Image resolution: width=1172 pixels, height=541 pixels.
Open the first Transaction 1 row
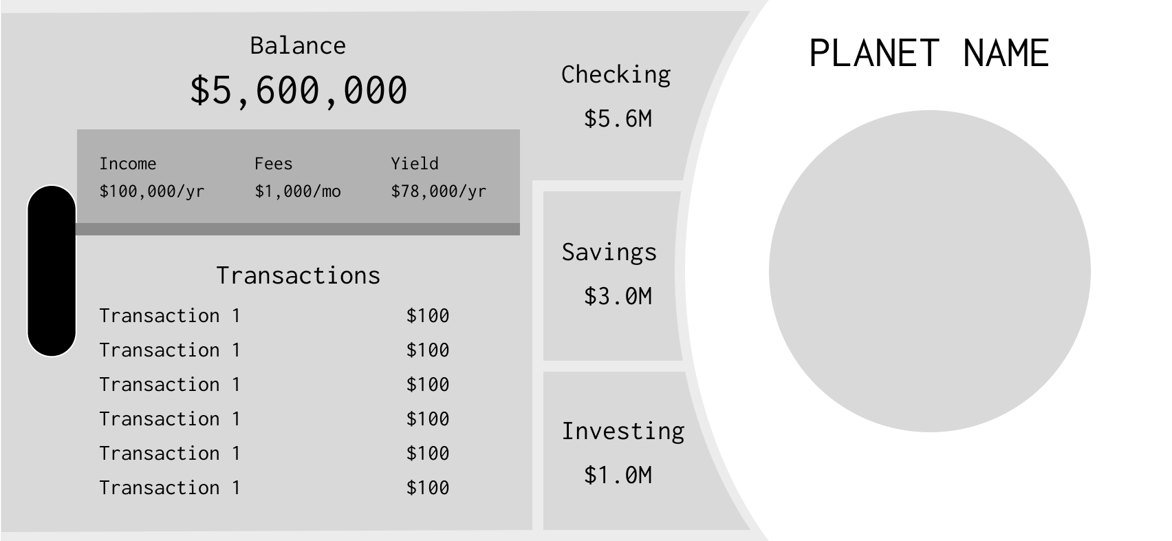point(274,316)
